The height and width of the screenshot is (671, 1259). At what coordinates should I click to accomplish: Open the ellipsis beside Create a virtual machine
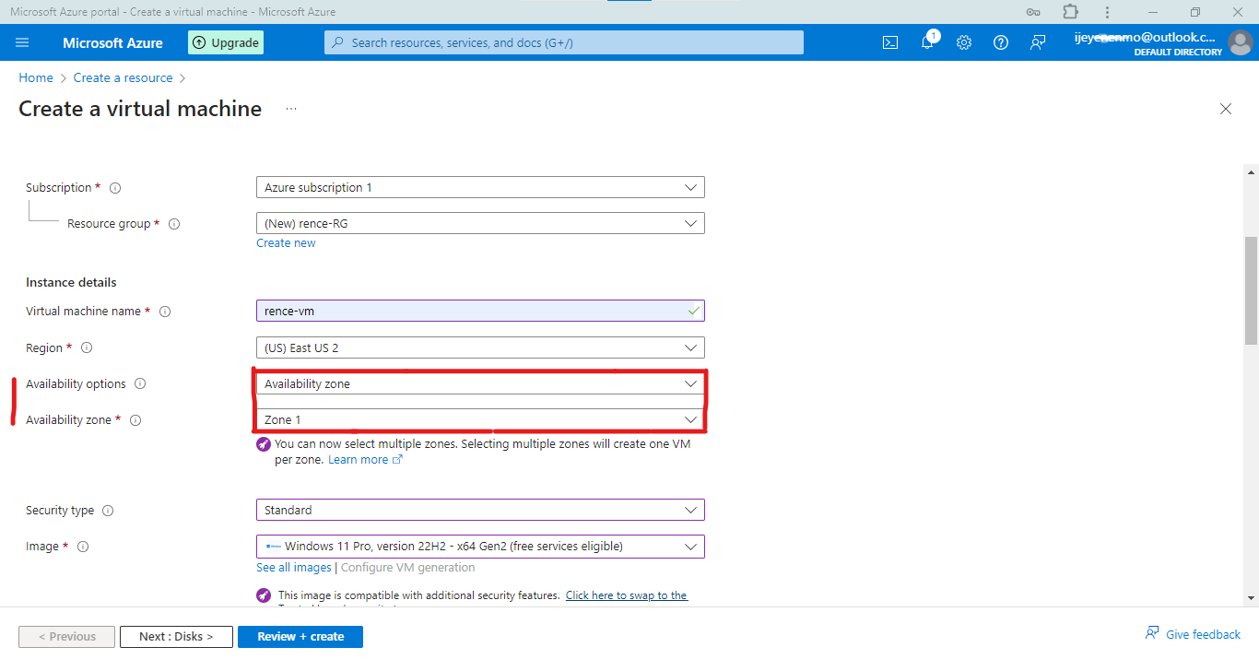tap(291, 109)
